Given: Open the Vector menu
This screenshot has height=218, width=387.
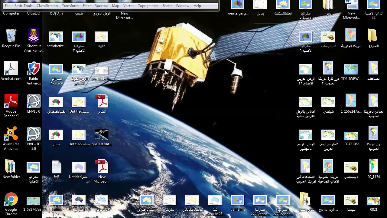Looking at the screenshot, I should click(128, 6).
